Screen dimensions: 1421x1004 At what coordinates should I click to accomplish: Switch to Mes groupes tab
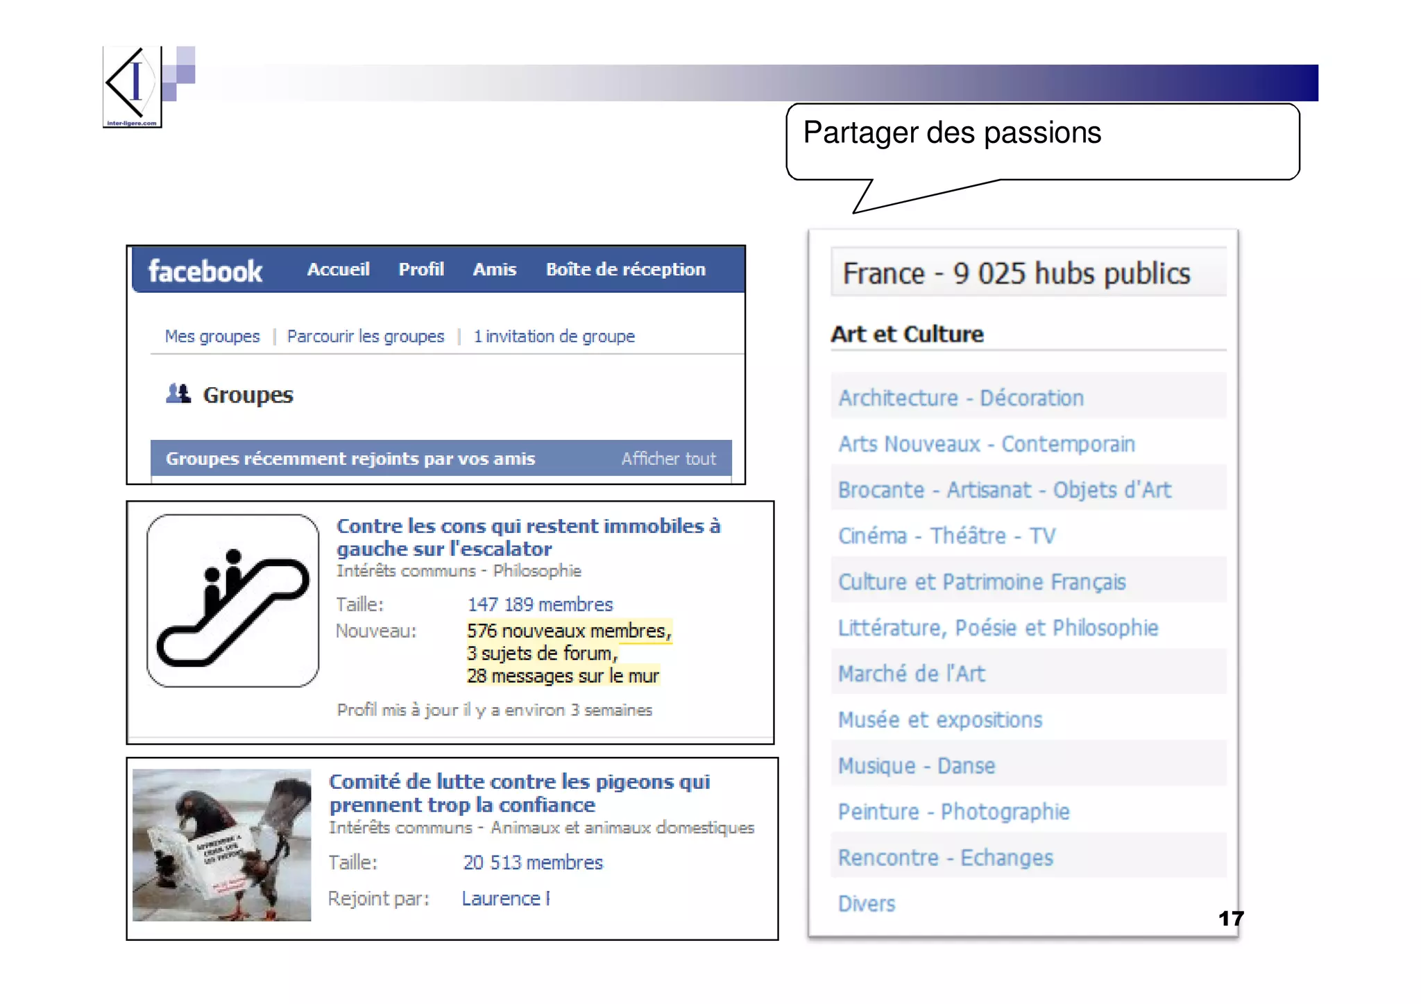click(x=212, y=337)
